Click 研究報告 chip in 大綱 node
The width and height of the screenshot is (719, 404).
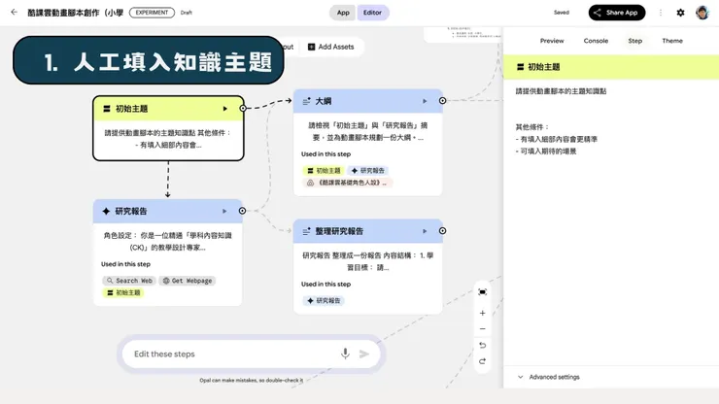pyautogui.click(x=367, y=171)
